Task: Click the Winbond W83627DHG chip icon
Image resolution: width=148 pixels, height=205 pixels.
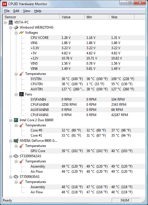Action: (16, 27)
